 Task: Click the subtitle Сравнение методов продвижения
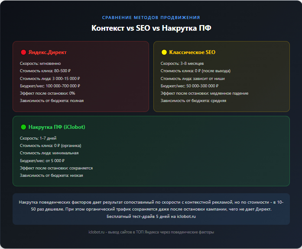click(151, 17)
